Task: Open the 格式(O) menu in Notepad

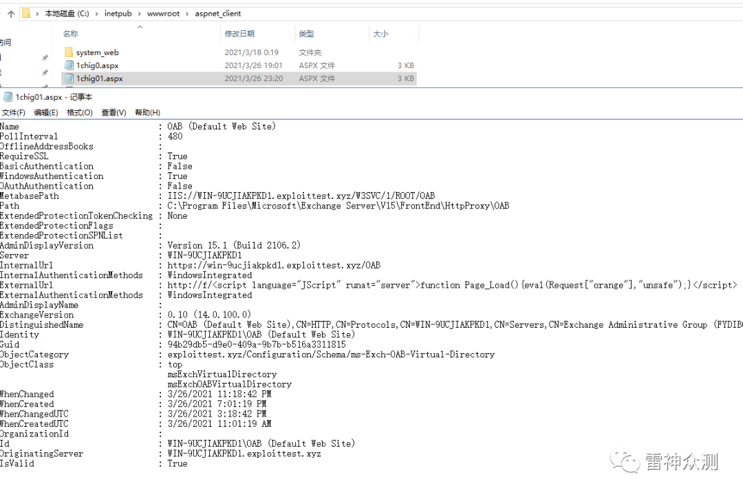Action: 80,112
